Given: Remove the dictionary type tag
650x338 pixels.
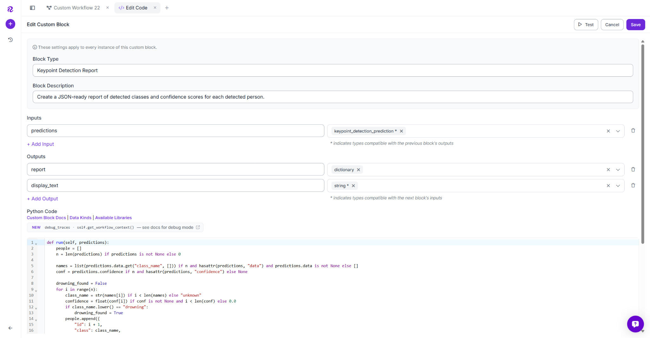Looking at the screenshot, I should pyautogui.click(x=358, y=170).
